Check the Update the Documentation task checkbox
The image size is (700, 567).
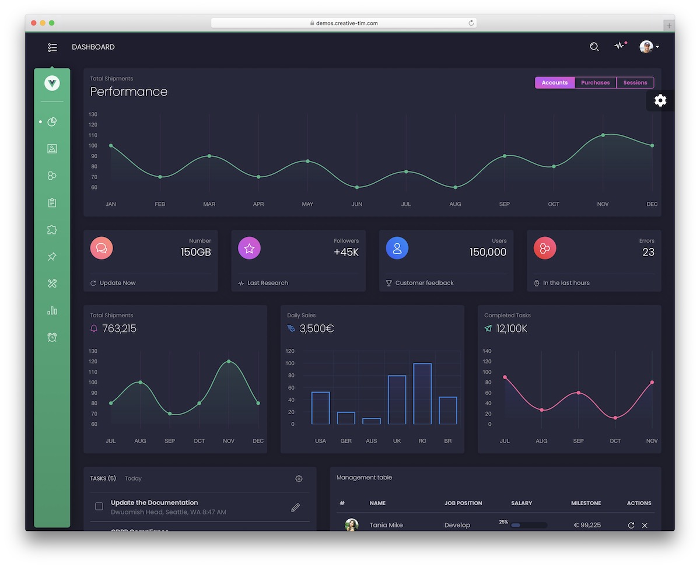click(99, 506)
